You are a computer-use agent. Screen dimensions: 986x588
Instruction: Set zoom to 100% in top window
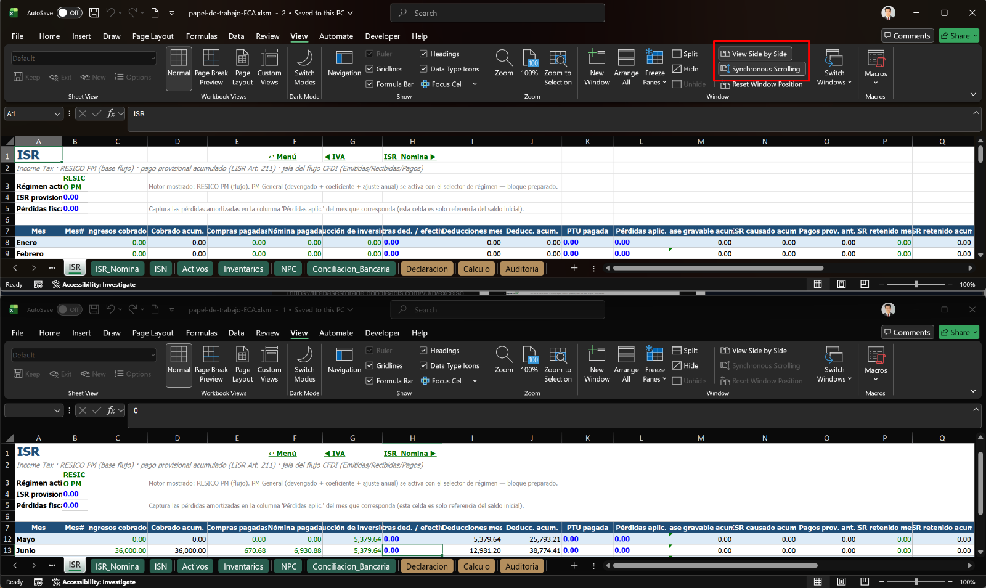[x=529, y=64]
